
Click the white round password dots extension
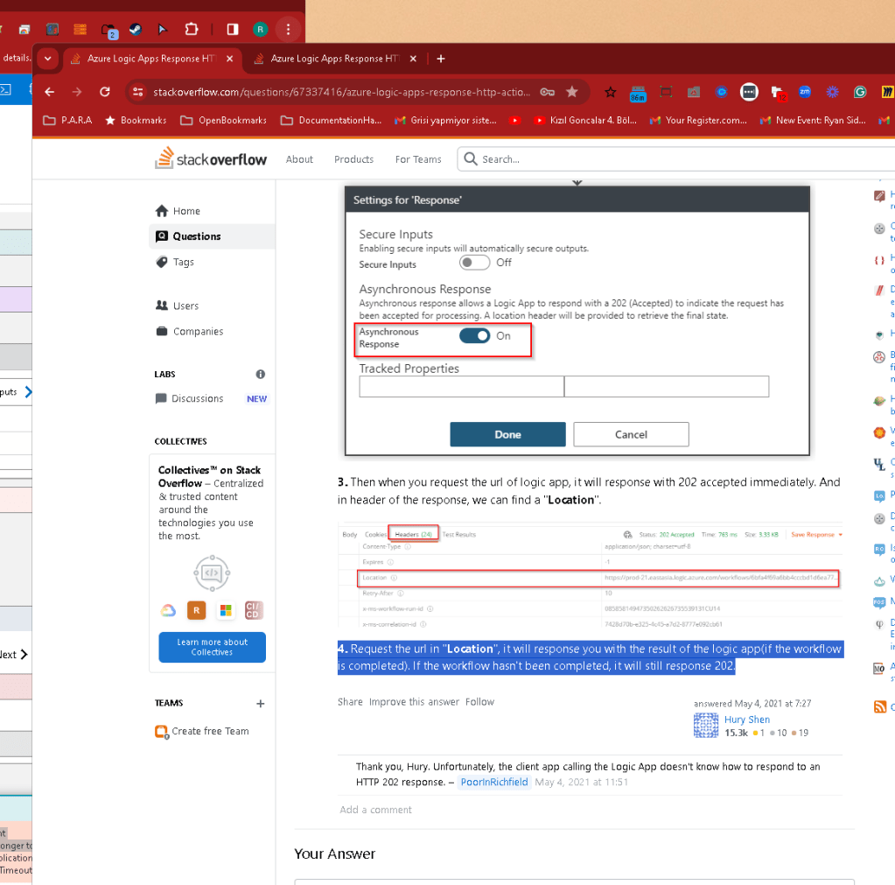point(749,92)
